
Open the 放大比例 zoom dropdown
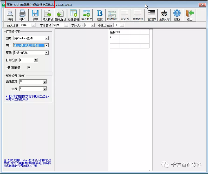tap(33, 25)
